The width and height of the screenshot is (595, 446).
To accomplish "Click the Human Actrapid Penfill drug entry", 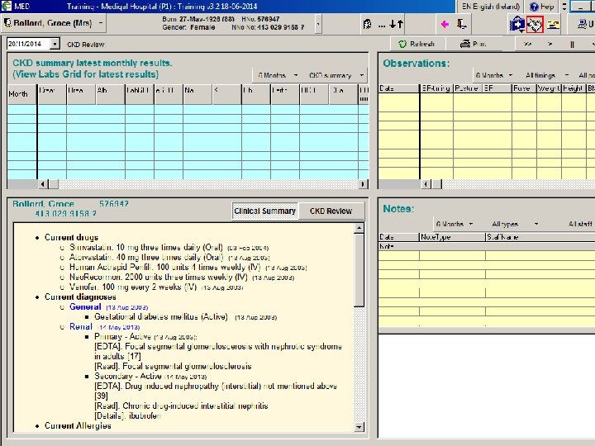I will [x=188, y=268].
